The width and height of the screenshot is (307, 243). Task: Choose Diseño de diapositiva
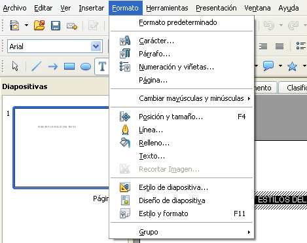point(181,200)
